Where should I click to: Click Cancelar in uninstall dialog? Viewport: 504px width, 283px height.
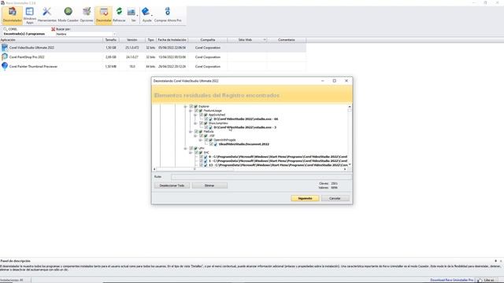pos(335,198)
